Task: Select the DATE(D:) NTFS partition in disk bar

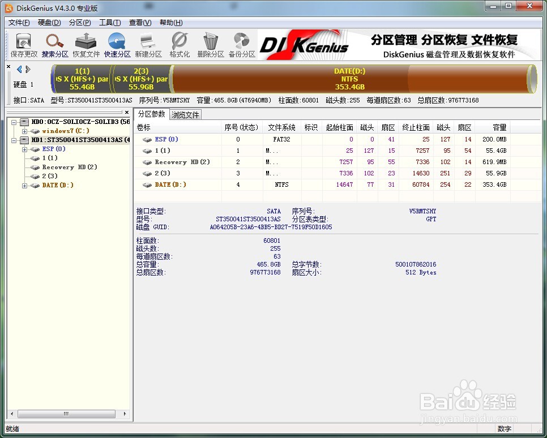Action: (x=350, y=79)
